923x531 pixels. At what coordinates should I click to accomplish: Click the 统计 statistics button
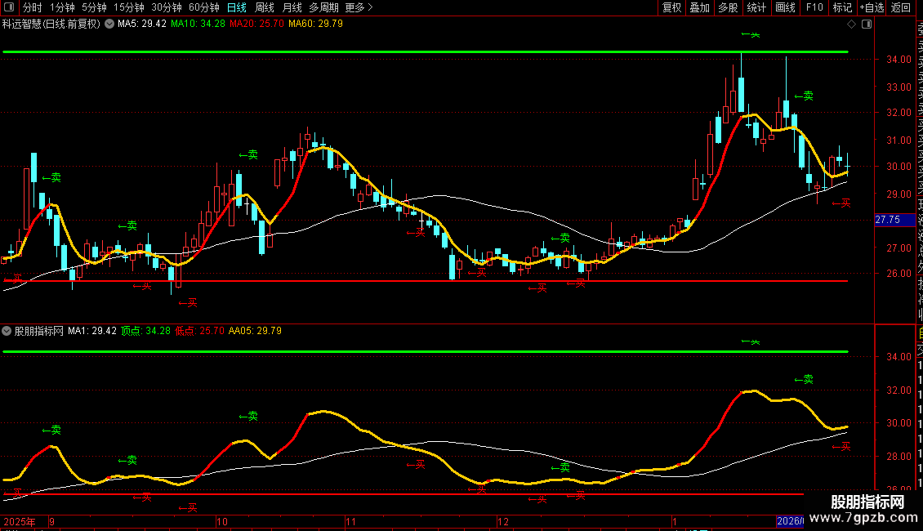(x=756, y=7)
